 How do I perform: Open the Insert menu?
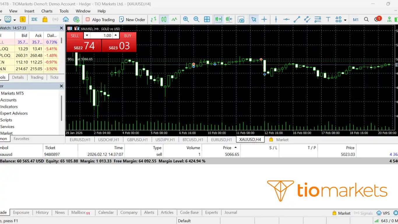point(29,11)
